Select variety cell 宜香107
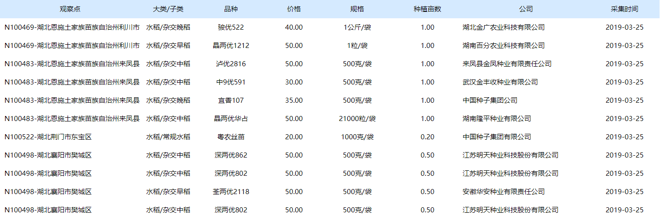The height and width of the screenshot is (221, 660). pos(231,100)
